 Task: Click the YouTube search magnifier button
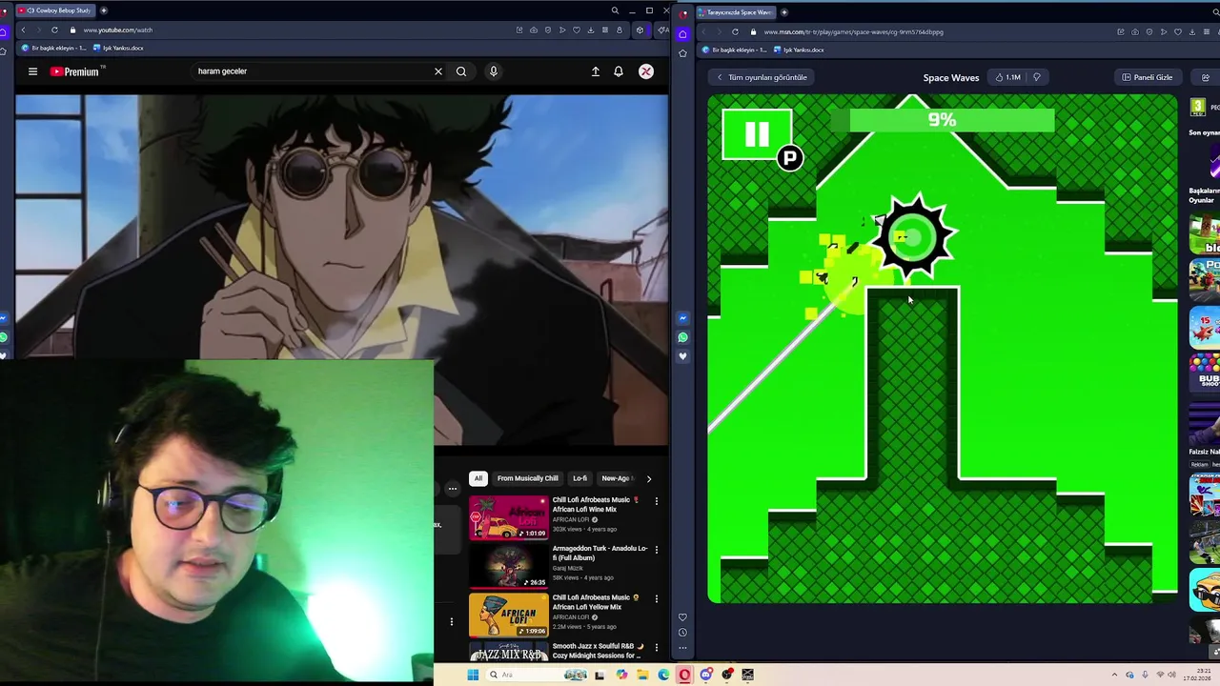461,71
